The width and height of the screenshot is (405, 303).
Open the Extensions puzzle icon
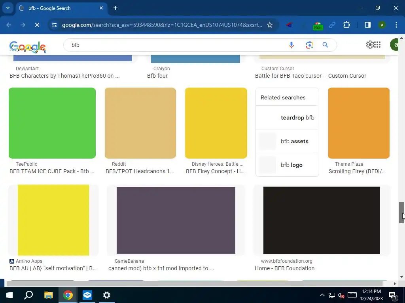[346, 25]
